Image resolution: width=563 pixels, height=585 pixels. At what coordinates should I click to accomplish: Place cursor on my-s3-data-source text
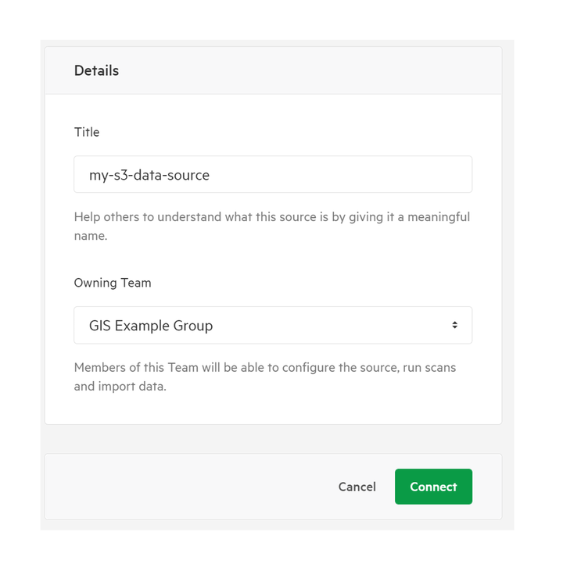149,175
